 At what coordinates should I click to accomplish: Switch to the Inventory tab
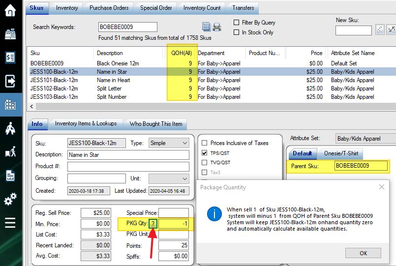click(67, 8)
